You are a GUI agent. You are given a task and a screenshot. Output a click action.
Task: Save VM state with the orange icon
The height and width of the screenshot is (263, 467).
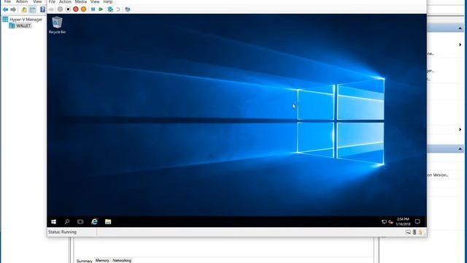coord(84,9)
